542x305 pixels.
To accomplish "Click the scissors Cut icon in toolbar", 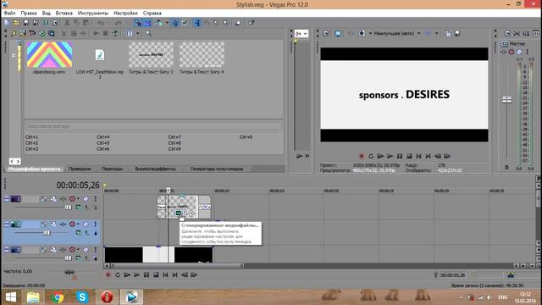I will click(67, 23).
